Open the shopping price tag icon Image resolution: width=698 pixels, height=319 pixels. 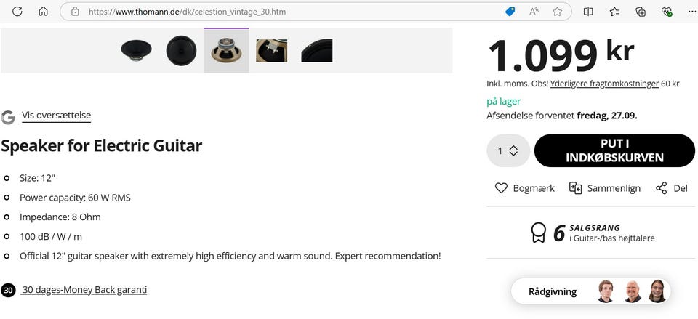[510, 12]
